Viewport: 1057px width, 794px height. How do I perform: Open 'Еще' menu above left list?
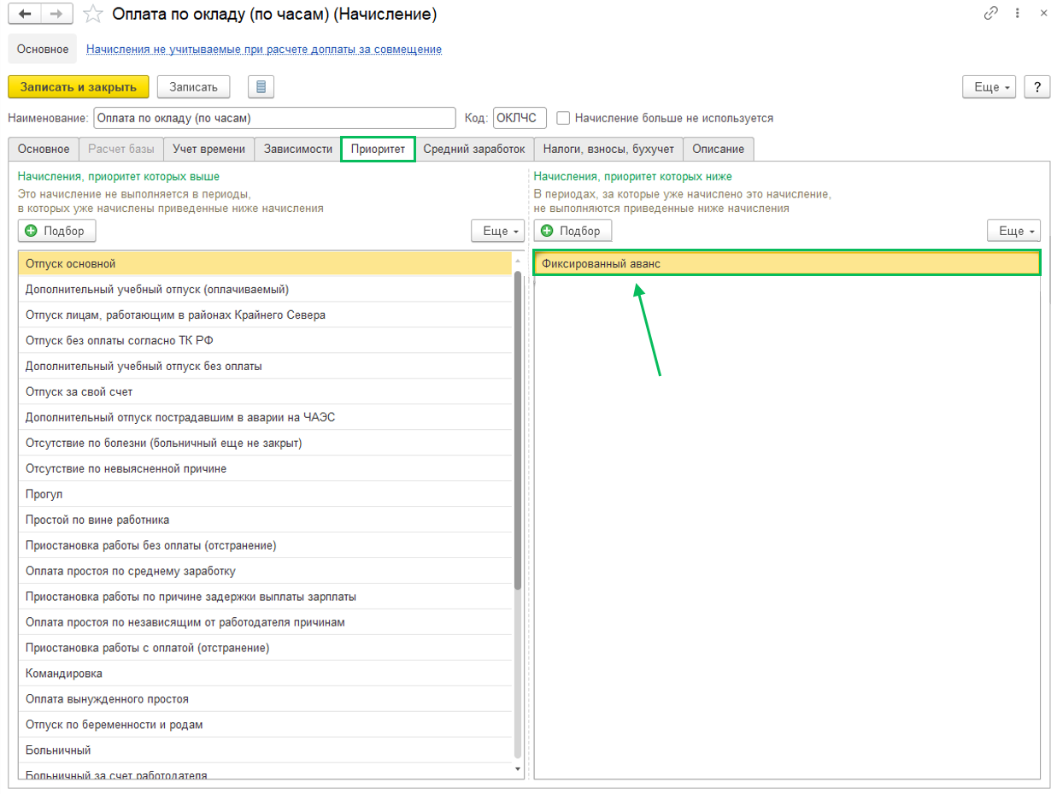[x=497, y=231]
